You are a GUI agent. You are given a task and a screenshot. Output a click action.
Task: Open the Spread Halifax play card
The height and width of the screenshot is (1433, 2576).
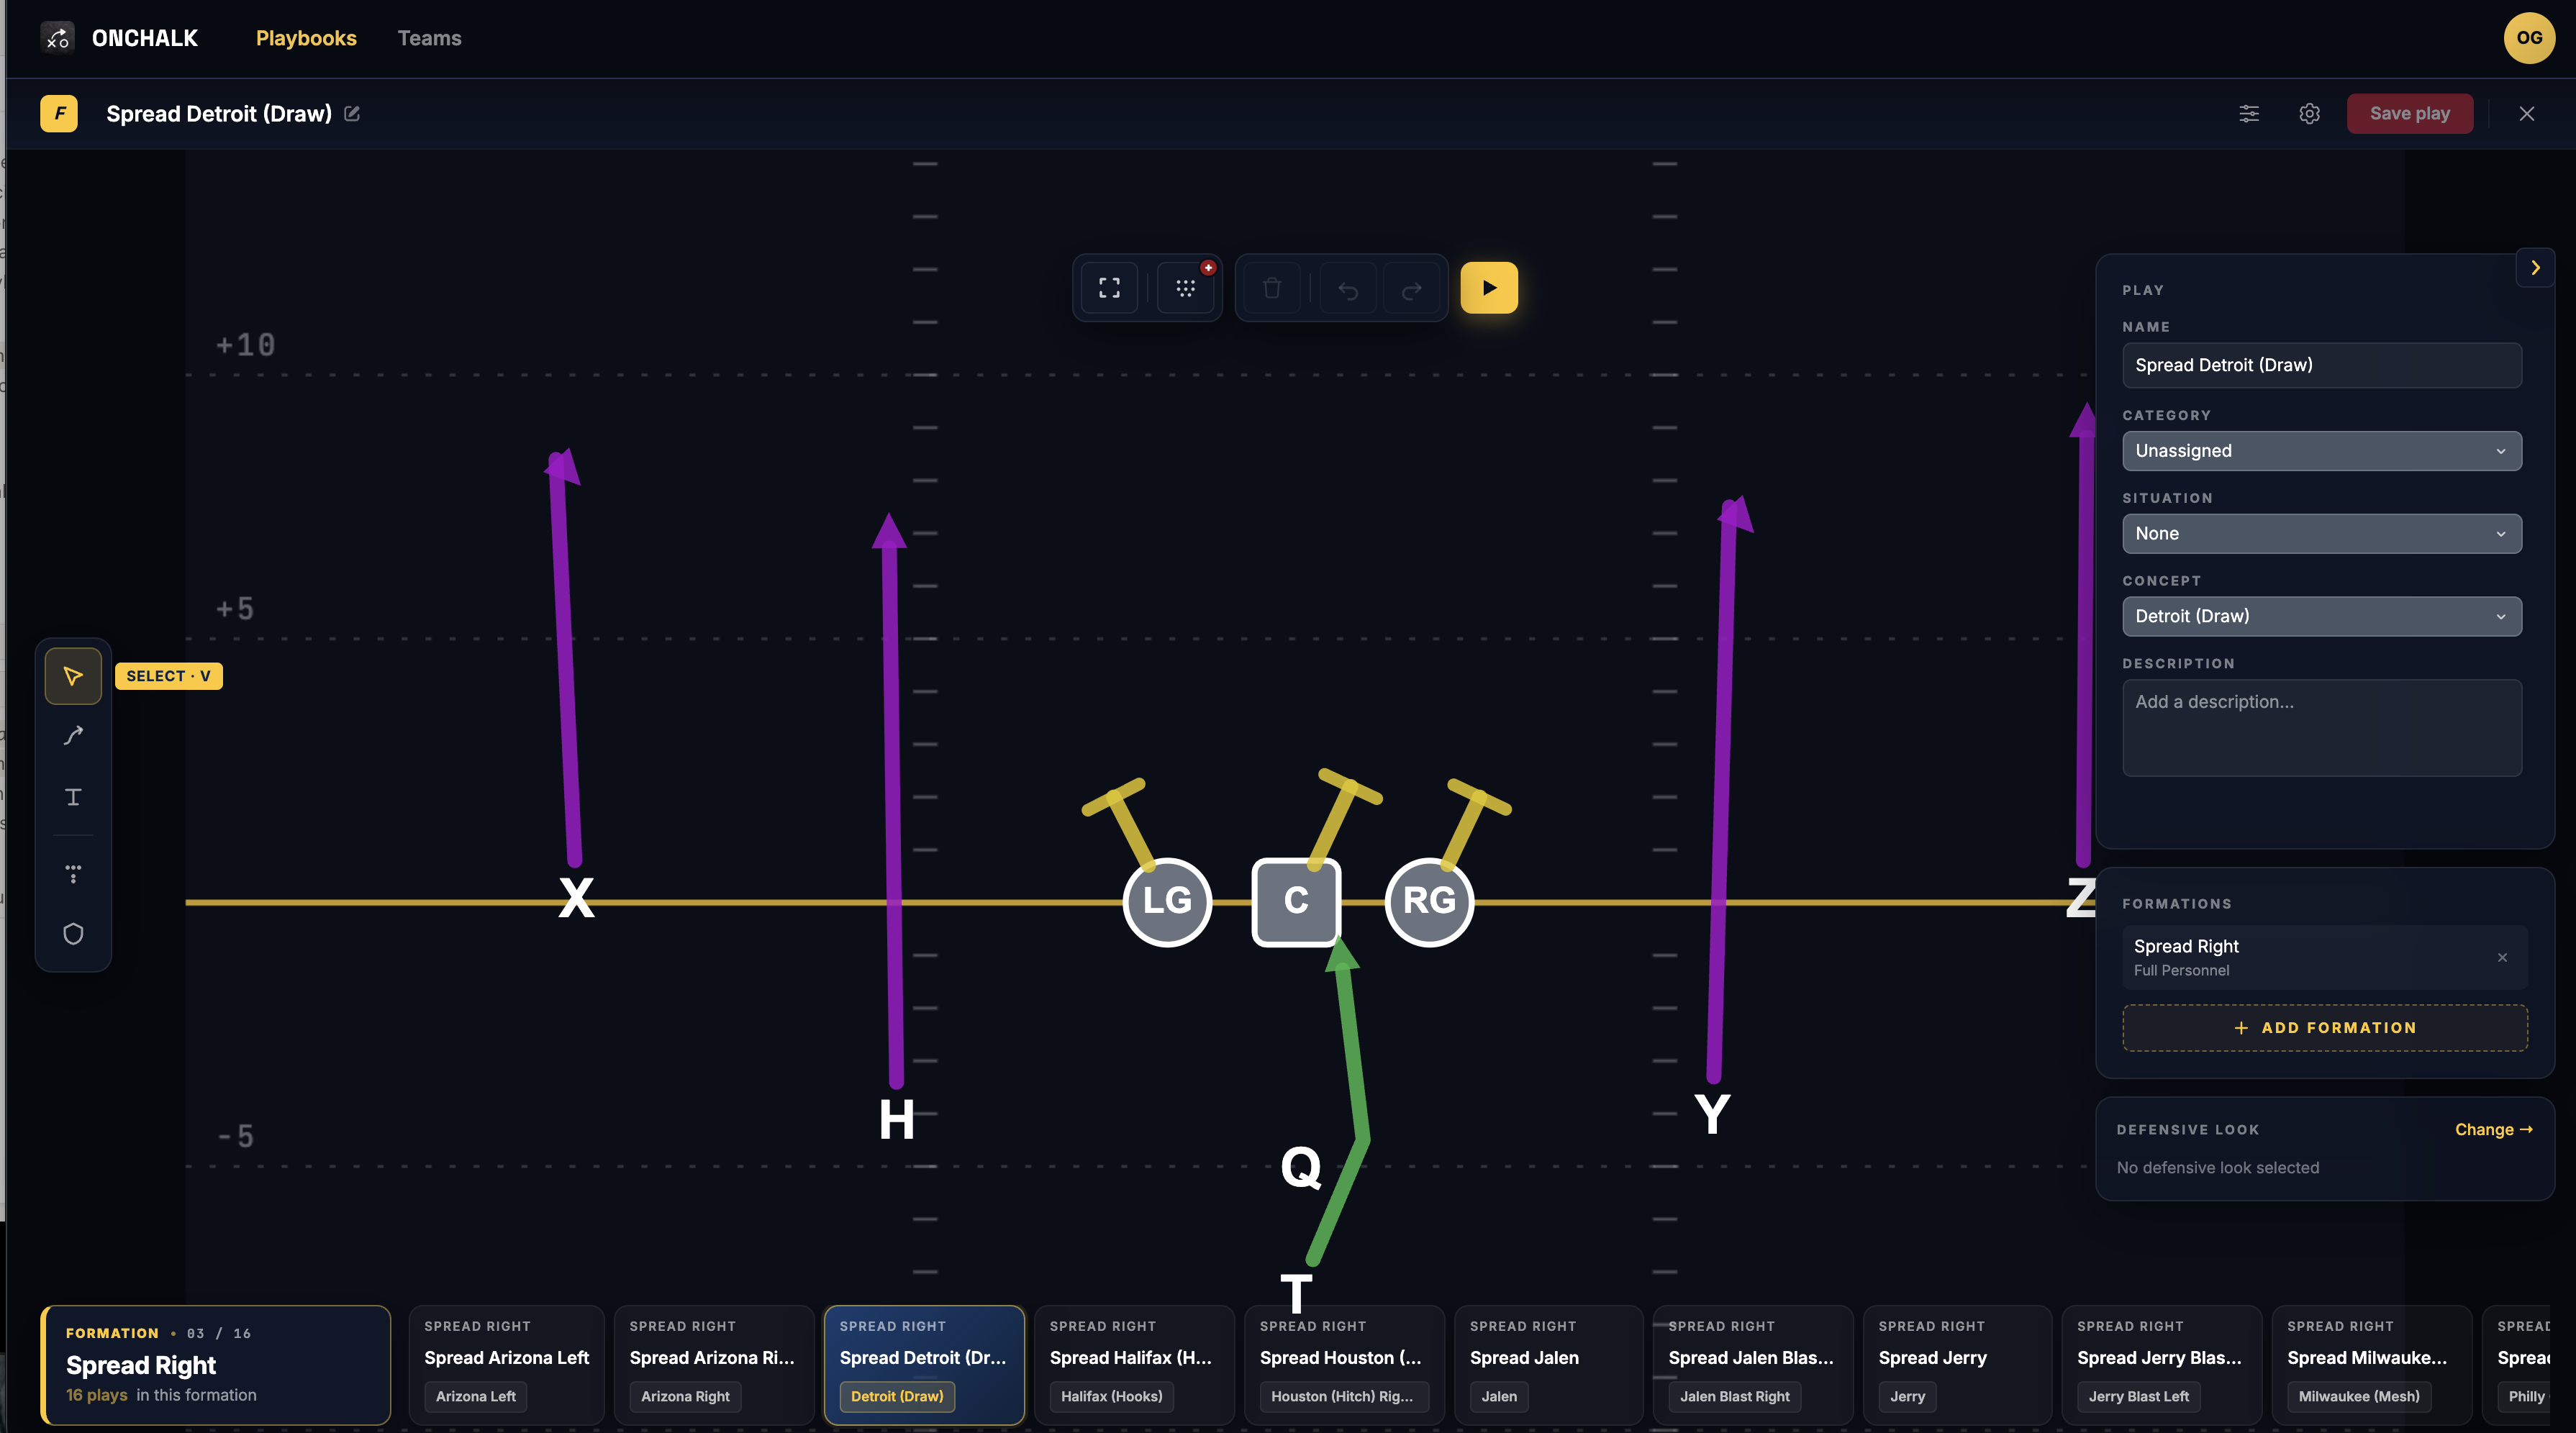(1134, 1365)
